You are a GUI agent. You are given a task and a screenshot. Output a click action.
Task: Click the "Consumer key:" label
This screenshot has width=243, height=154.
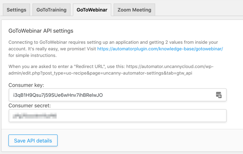pos(26,85)
